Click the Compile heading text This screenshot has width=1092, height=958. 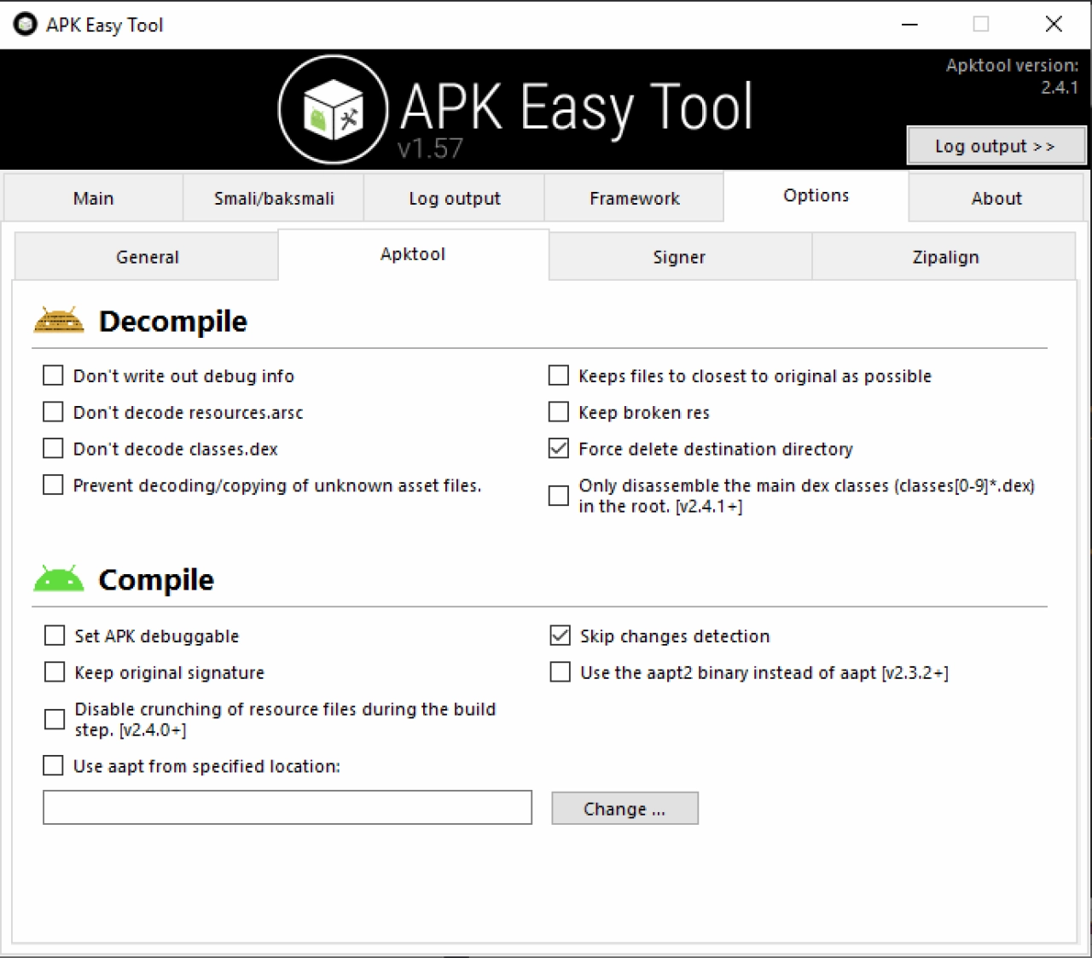(156, 580)
